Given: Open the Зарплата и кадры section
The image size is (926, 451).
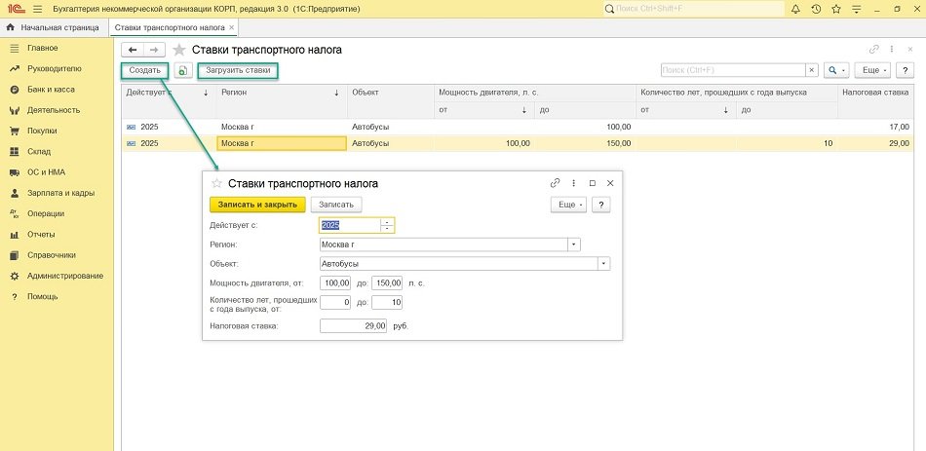Looking at the screenshot, I should [60, 193].
